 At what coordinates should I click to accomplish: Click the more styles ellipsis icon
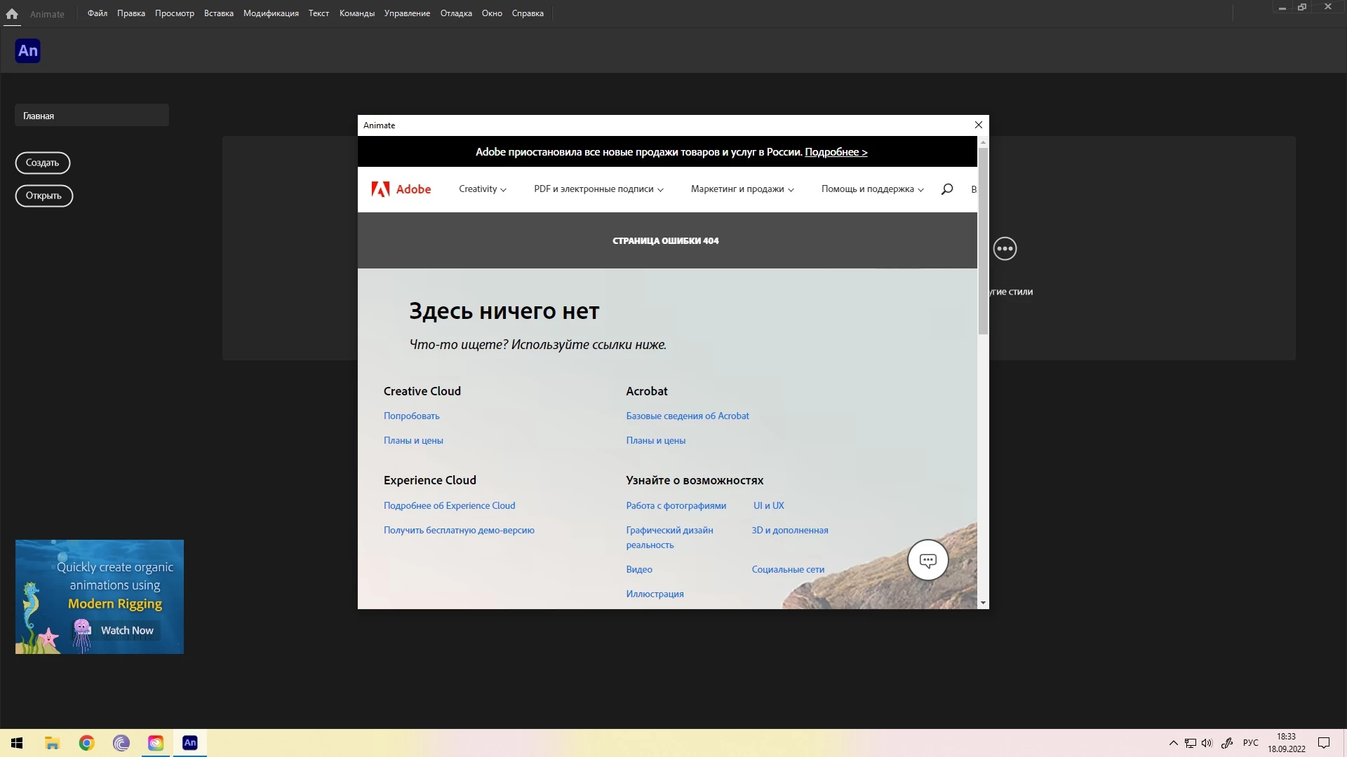tap(1005, 249)
